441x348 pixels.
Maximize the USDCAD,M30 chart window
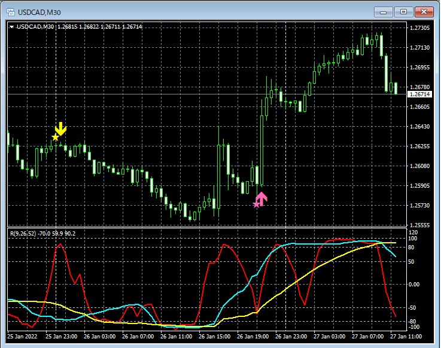403,12
